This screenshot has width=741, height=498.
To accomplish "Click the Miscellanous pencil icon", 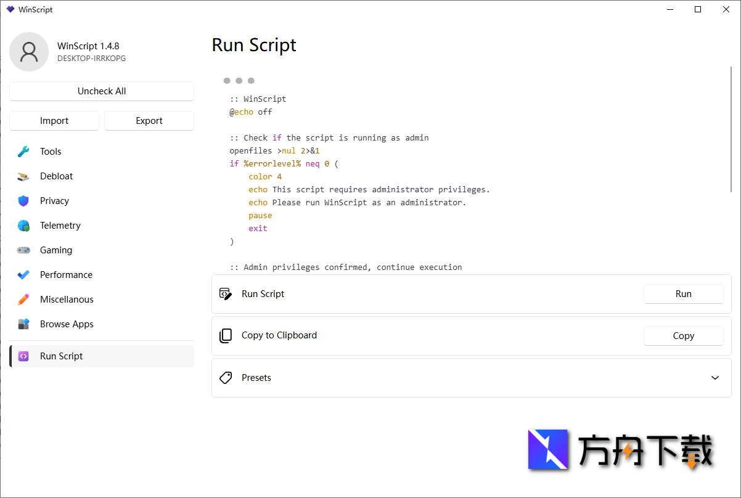I will pyautogui.click(x=23, y=299).
